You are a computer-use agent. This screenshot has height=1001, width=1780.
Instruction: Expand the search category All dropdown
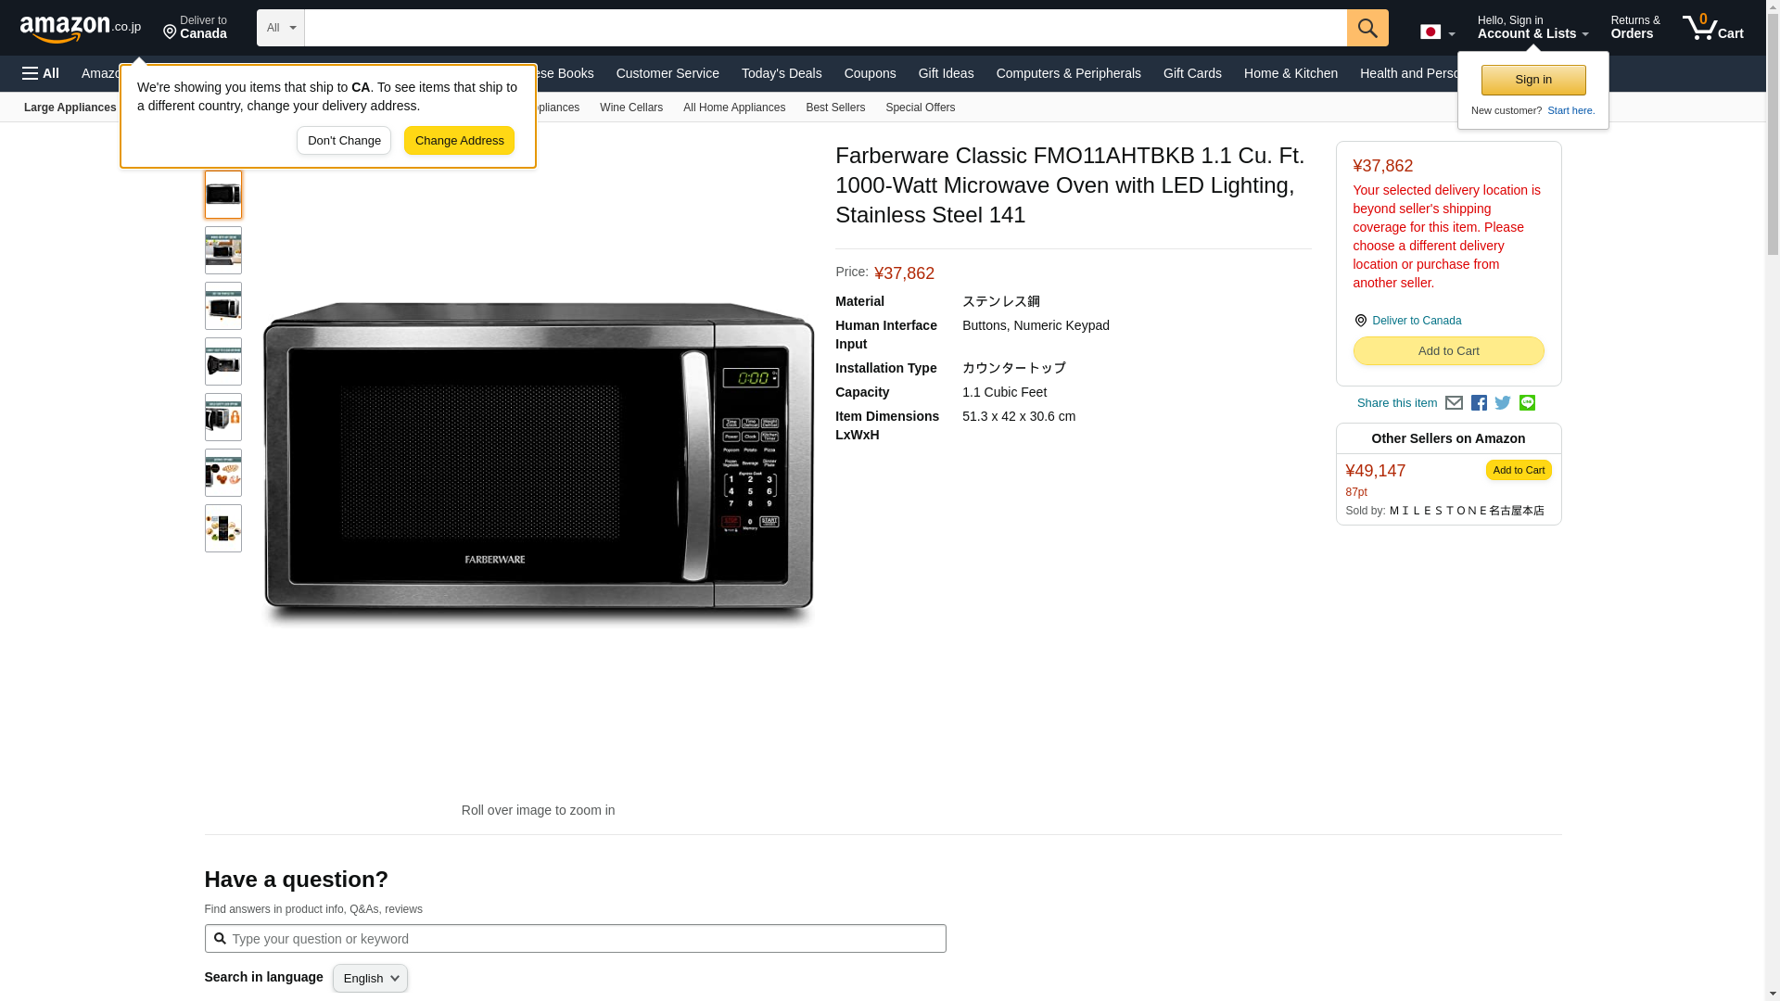pyautogui.click(x=280, y=28)
